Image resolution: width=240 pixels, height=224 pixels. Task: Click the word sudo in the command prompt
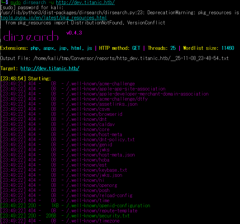click(x=15, y=3)
